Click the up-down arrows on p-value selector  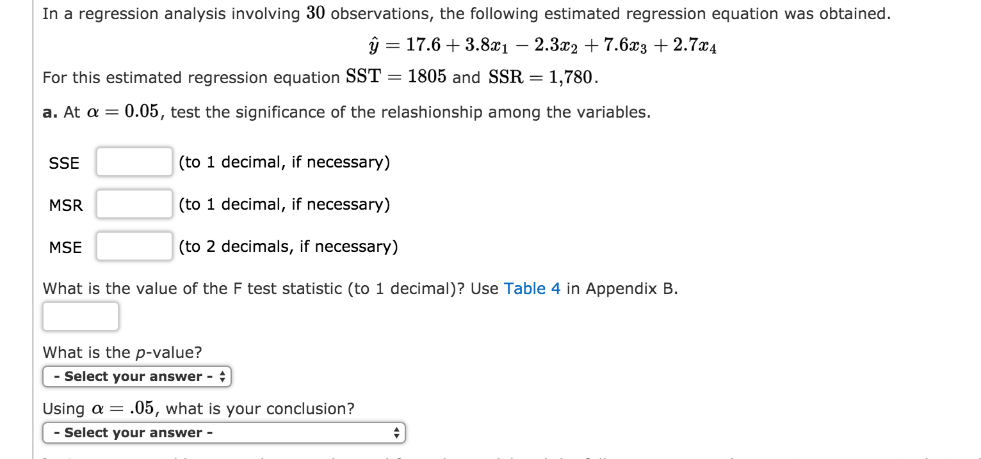coord(222,377)
